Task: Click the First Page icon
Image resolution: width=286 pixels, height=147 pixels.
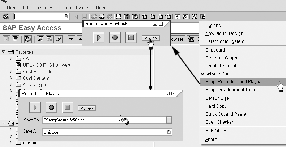Action: click(144, 17)
